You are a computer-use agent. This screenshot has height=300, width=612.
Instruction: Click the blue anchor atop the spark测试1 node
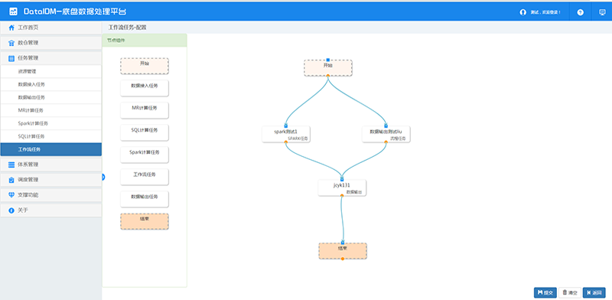pyautogui.click(x=286, y=126)
